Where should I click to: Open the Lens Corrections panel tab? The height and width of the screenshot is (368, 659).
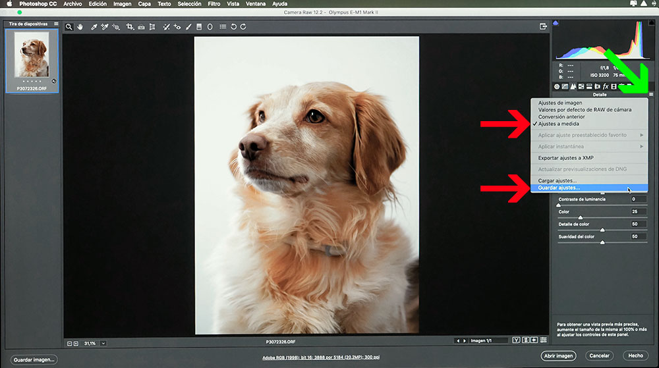pos(597,86)
